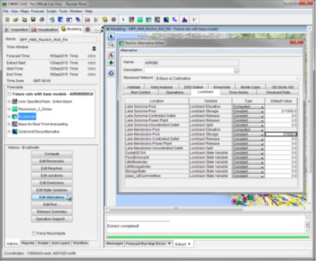This screenshot has width=316, height=261.
Task: Click the teal landscape toolbar icon
Action: tap(140, 19)
